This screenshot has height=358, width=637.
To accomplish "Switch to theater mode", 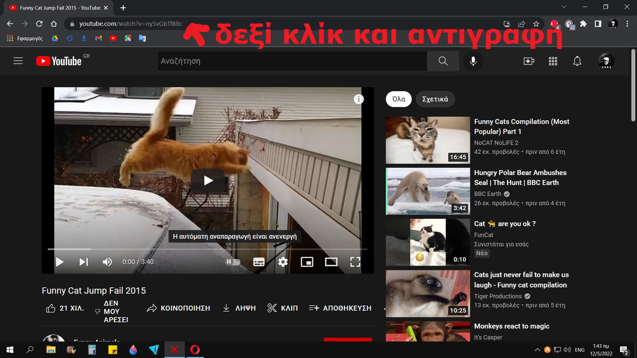I will coord(331,262).
